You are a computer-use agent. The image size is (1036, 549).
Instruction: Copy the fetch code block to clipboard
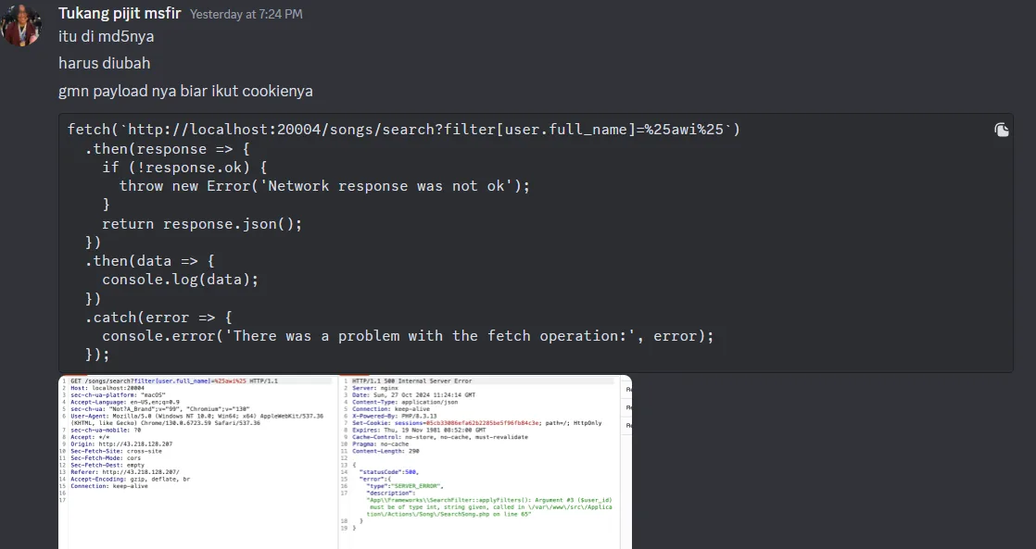(x=1001, y=130)
